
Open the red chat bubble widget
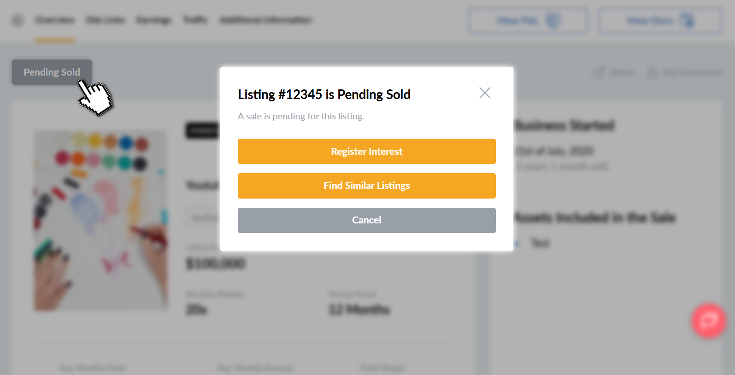coord(709,321)
